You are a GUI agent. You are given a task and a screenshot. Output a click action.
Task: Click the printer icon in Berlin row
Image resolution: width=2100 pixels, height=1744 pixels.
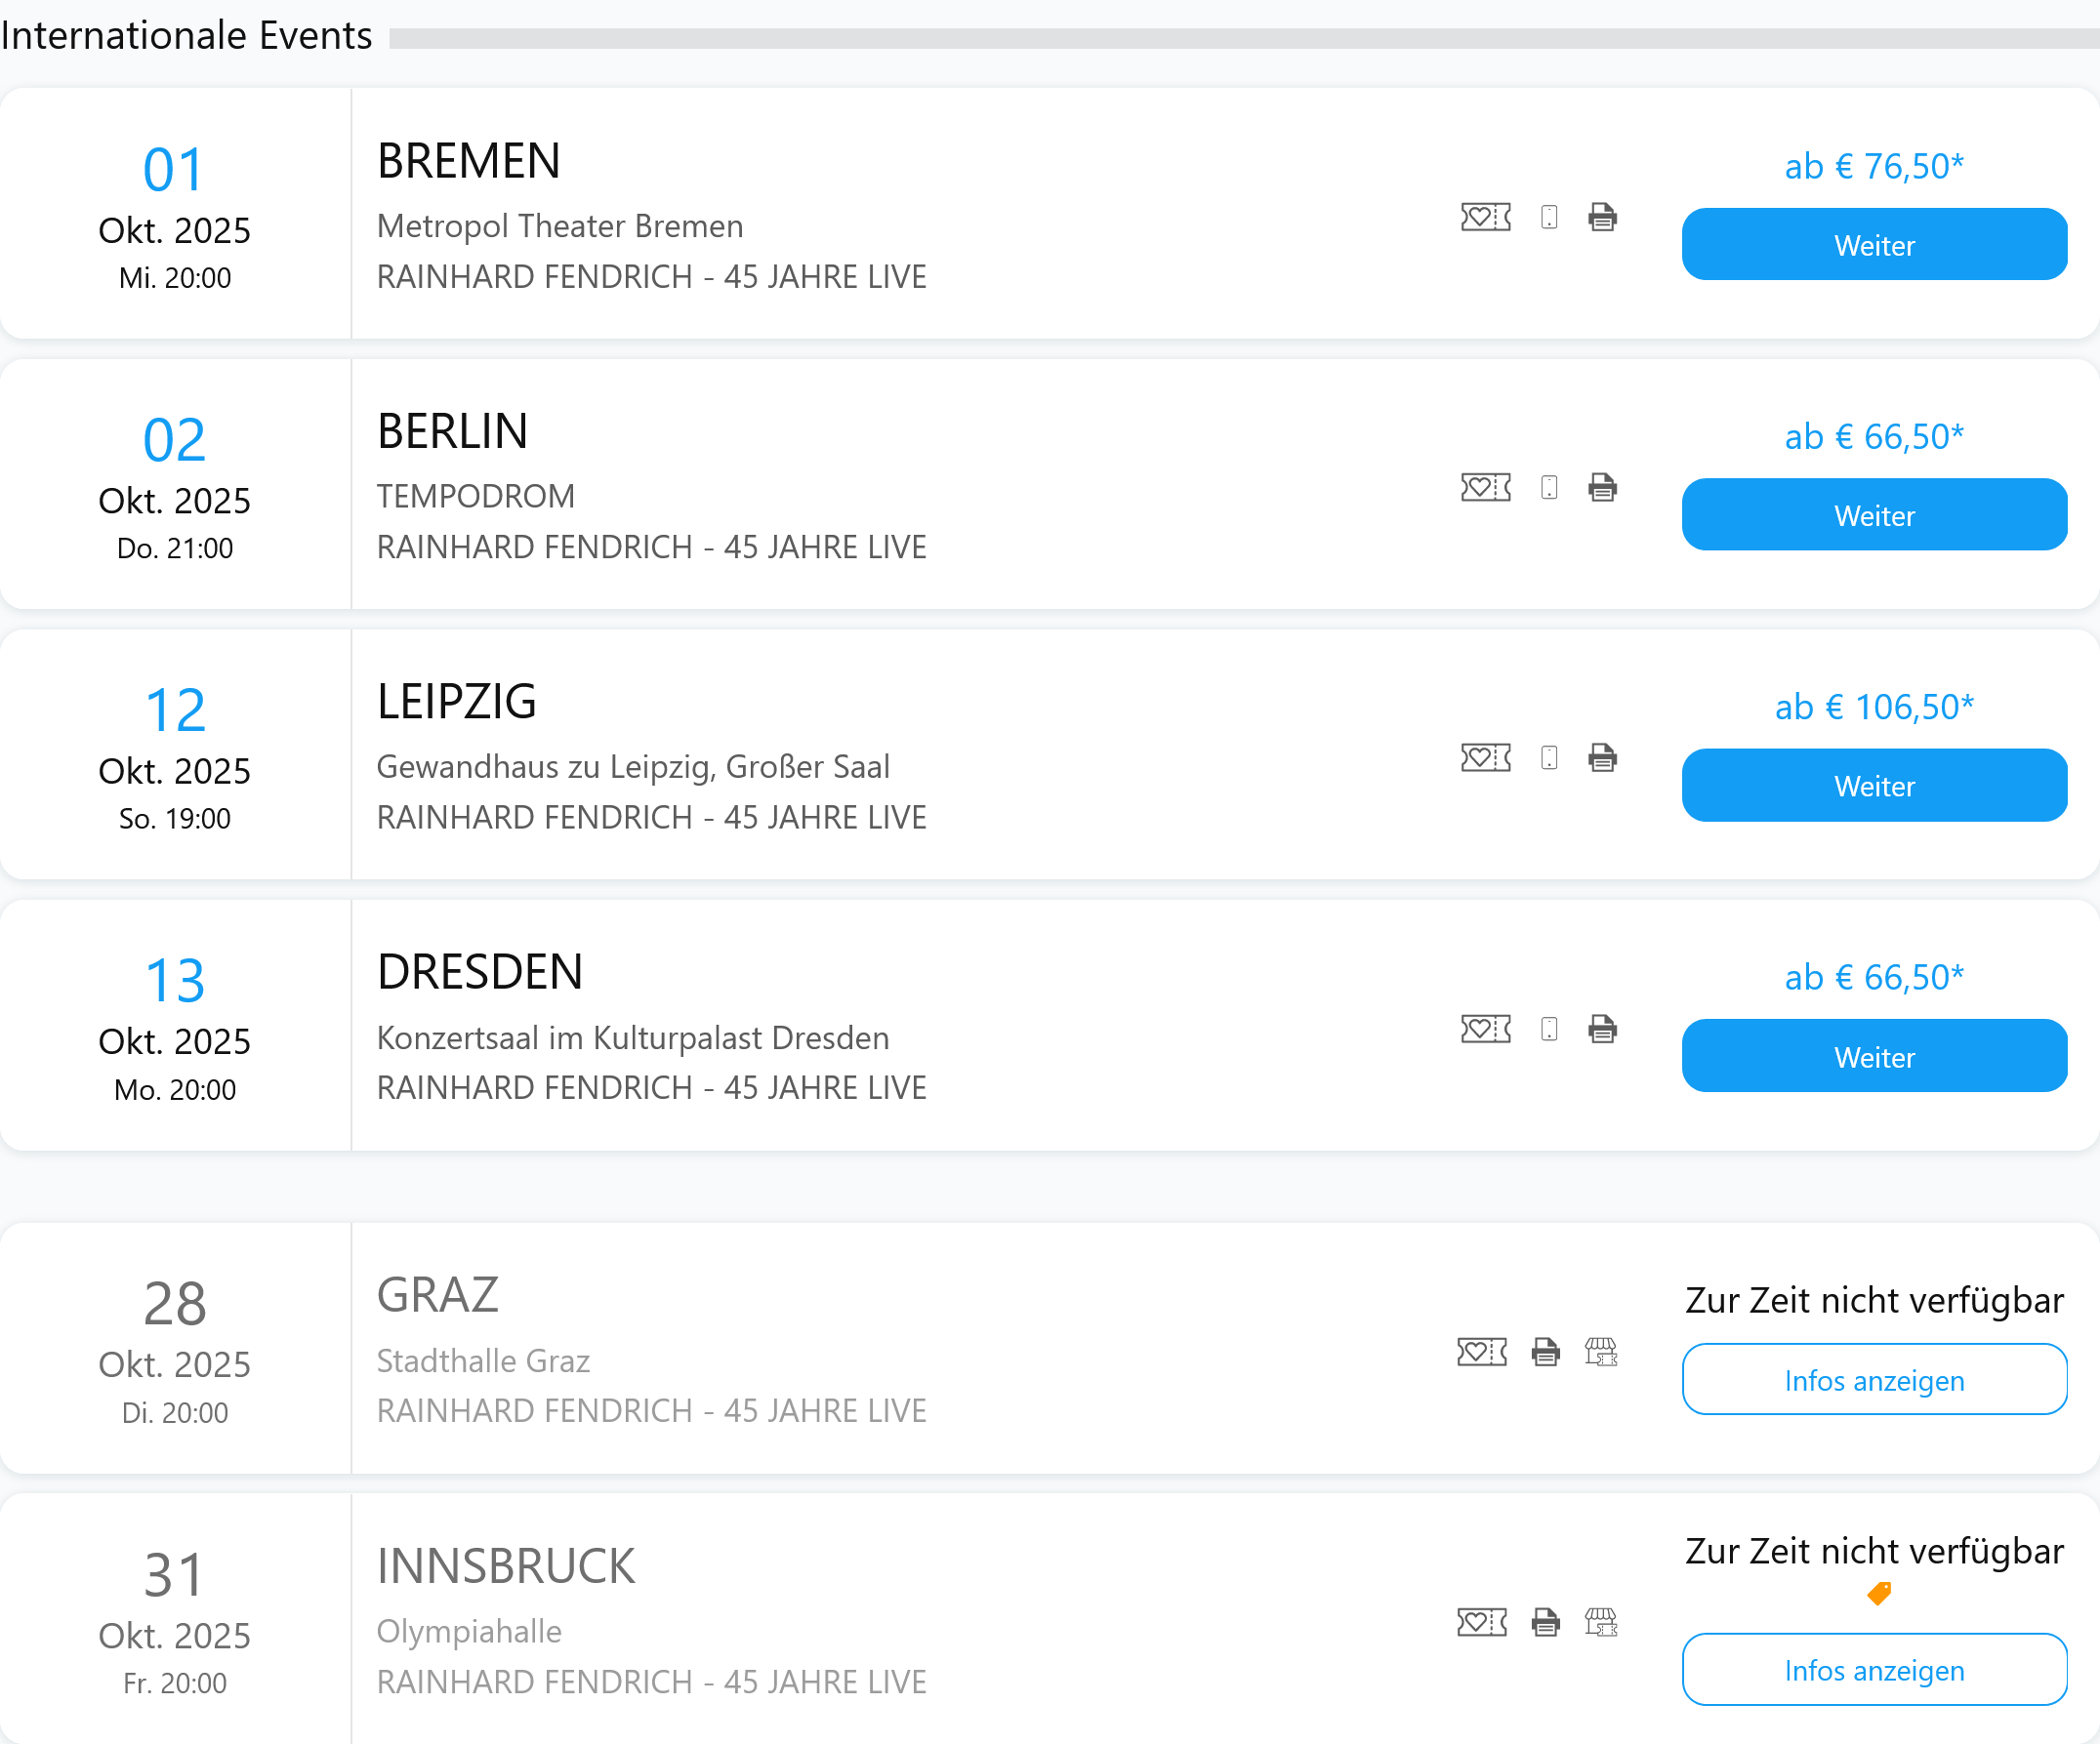(1602, 488)
